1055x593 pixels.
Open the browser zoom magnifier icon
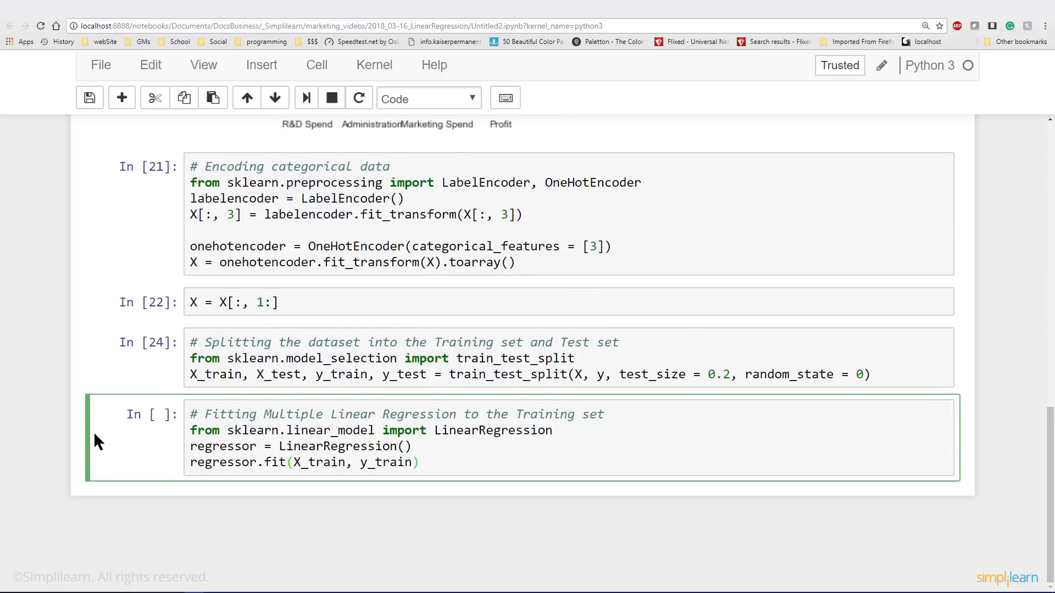coord(926,26)
